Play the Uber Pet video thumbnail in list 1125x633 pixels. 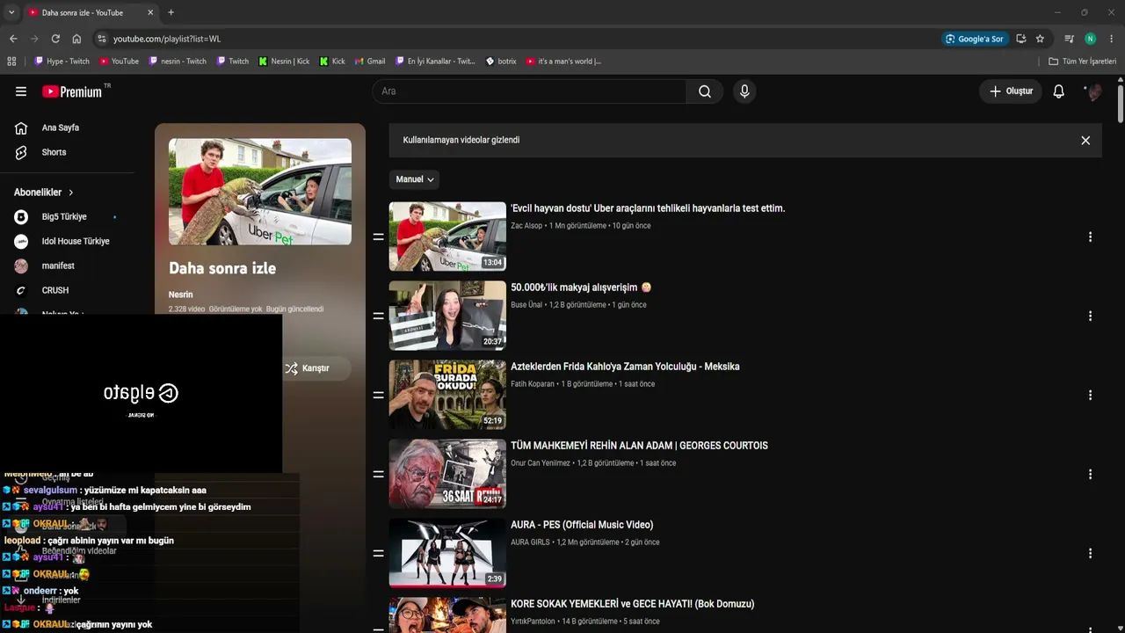(x=447, y=236)
